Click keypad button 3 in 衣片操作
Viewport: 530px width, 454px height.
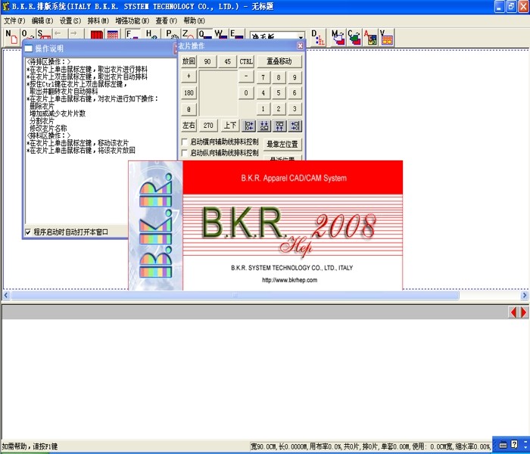(295, 109)
